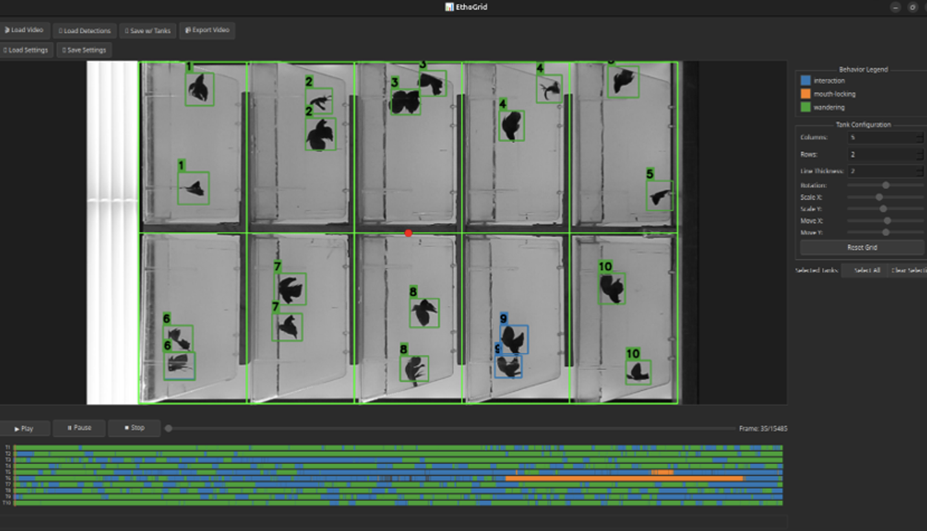The image size is (927, 531).
Task: Click the blue interaction legend swatch
Action: [805, 81]
